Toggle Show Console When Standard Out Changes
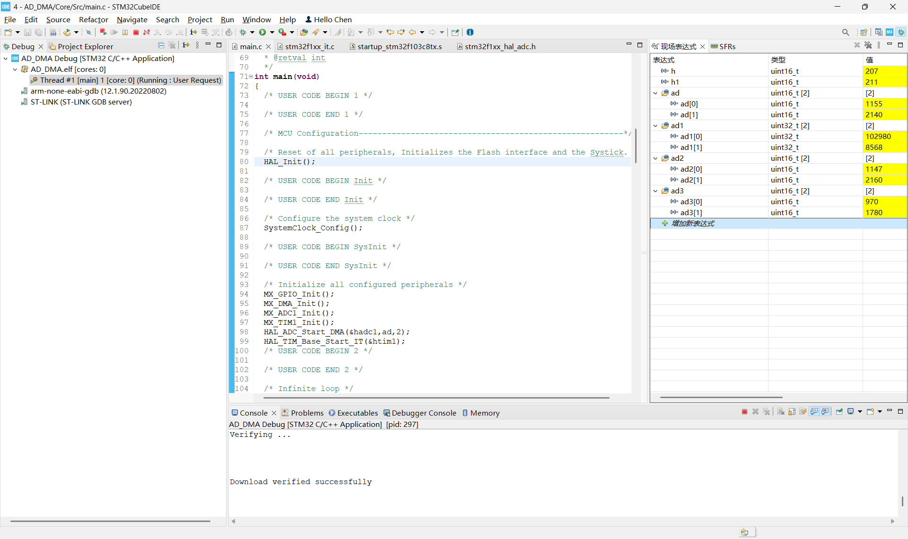Image resolution: width=908 pixels, height=539 pixels. [814, 412]
